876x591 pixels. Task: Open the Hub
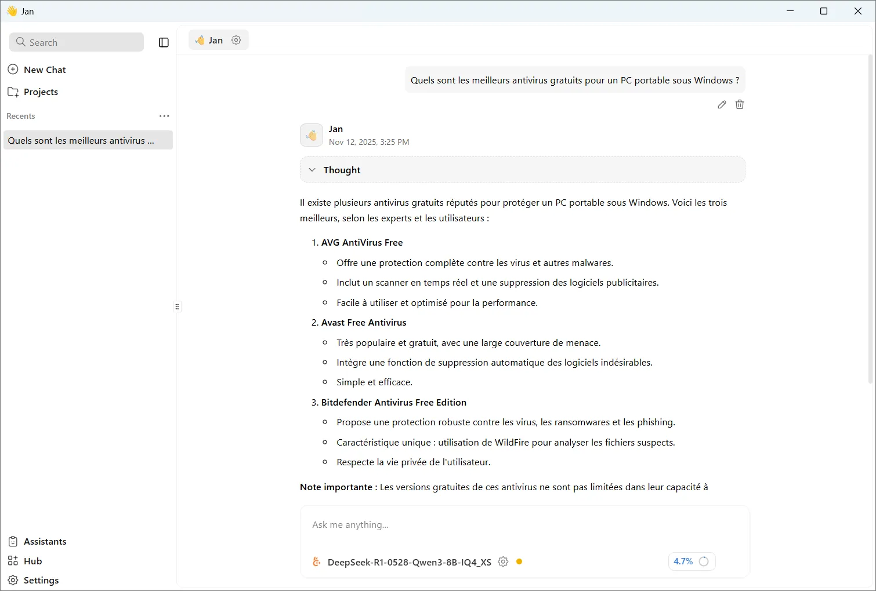[x=32, y=561]
